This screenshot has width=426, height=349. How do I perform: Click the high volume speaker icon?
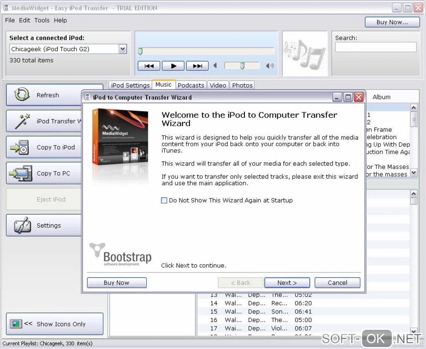(269, 66)
